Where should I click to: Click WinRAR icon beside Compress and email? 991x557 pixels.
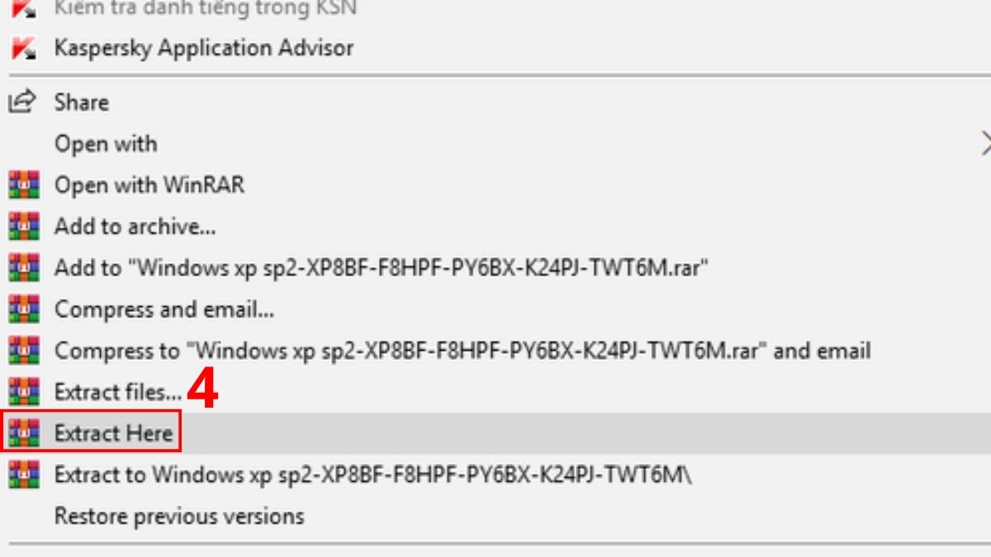coord(24,309)
